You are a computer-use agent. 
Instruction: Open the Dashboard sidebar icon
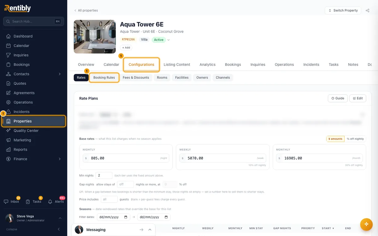click(x=9, y=36)
